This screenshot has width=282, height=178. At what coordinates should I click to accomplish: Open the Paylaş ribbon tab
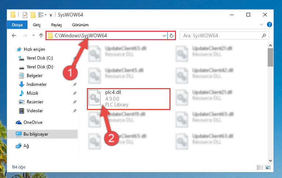[56, 25]
